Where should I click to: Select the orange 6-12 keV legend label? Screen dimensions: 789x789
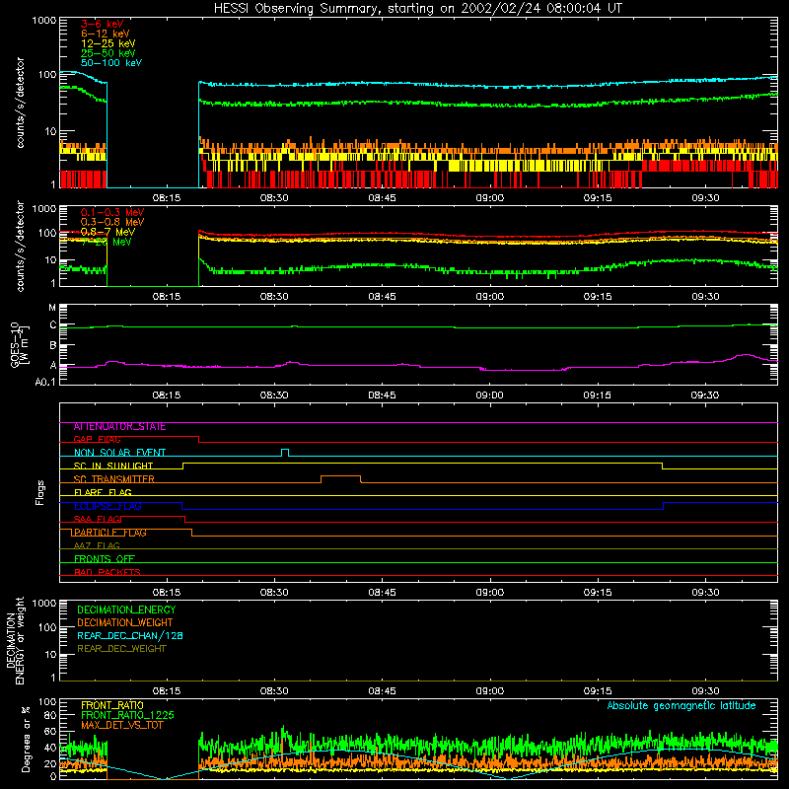106,34
